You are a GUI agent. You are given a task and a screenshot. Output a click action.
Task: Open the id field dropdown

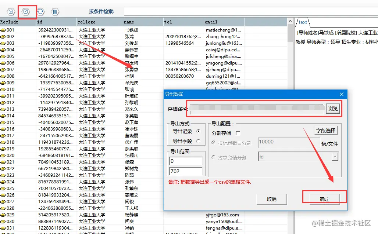pyautogui.click(x=335, y=157)
